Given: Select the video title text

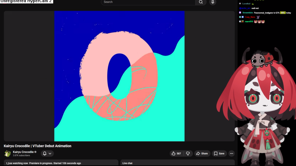Looking at the screenshot, I should (37, 146).
